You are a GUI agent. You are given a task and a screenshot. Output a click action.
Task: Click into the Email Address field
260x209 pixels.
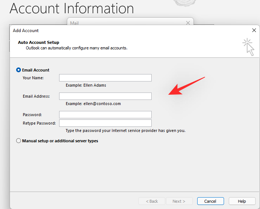pos(105,96)
